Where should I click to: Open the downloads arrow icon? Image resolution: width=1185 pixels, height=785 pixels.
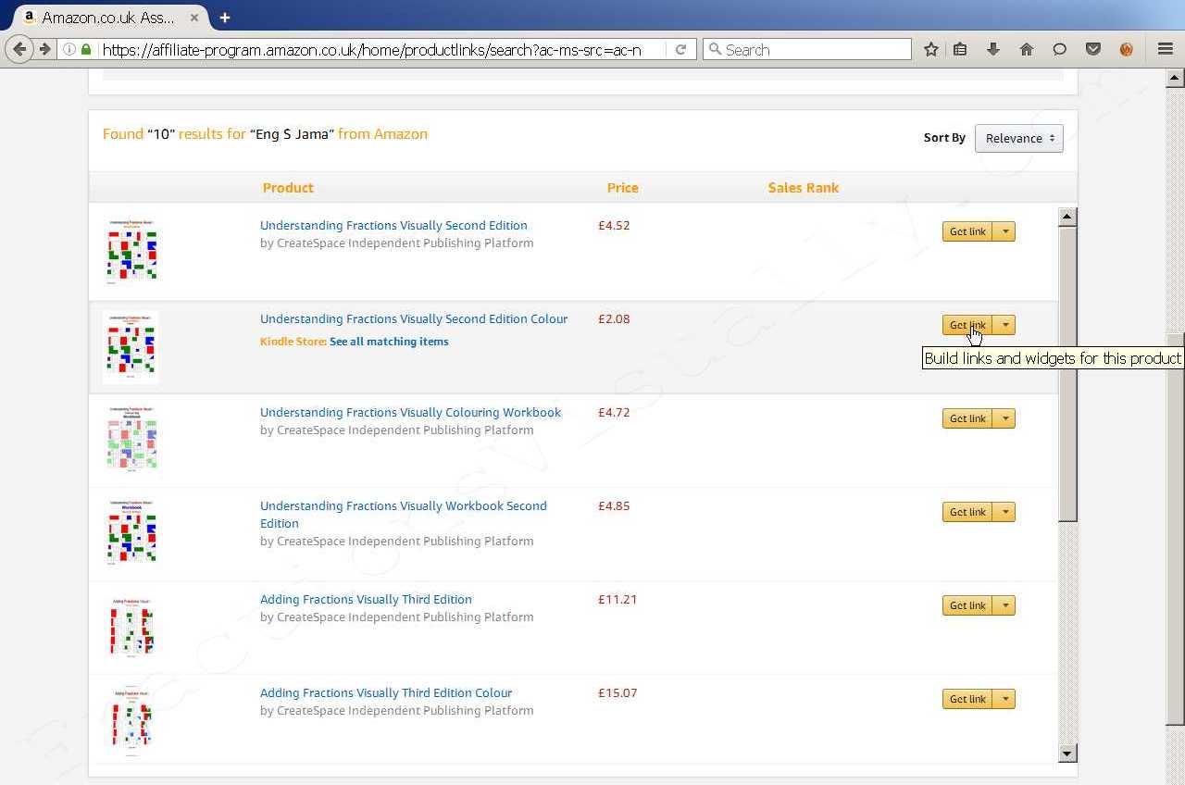tap(993, 49)
